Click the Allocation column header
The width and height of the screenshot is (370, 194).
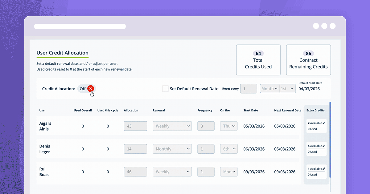[x=131, y=110]
